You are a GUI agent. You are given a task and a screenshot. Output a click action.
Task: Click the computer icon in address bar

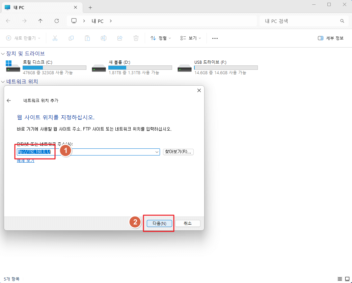74,21
